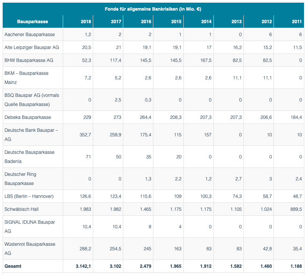This screenshot has width=307, height=275.
Task: Select the 2018 column header
Action: coord(86,22)
